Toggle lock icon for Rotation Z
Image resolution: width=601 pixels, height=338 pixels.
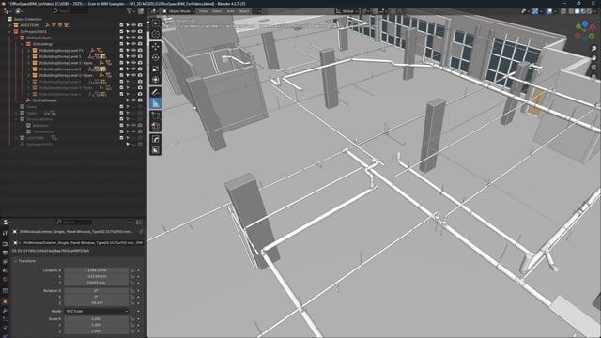point(132,302)
